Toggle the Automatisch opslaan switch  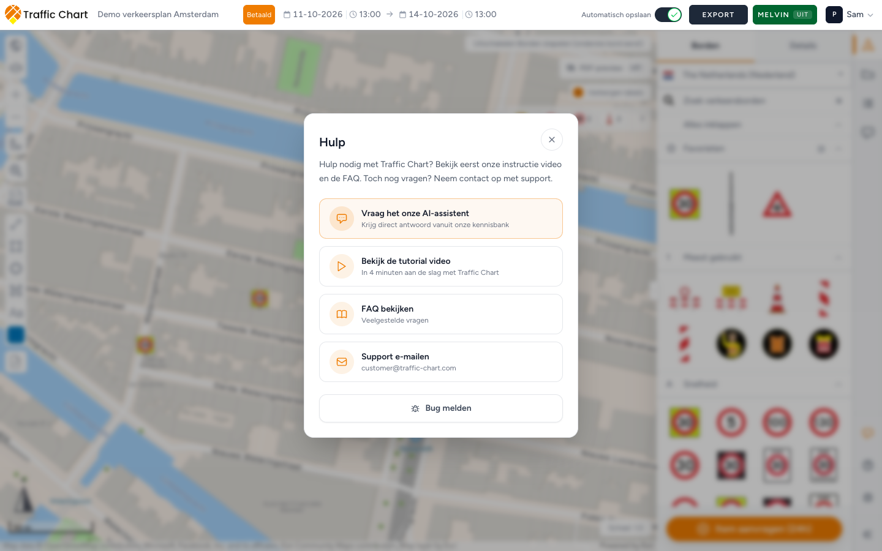668,15
